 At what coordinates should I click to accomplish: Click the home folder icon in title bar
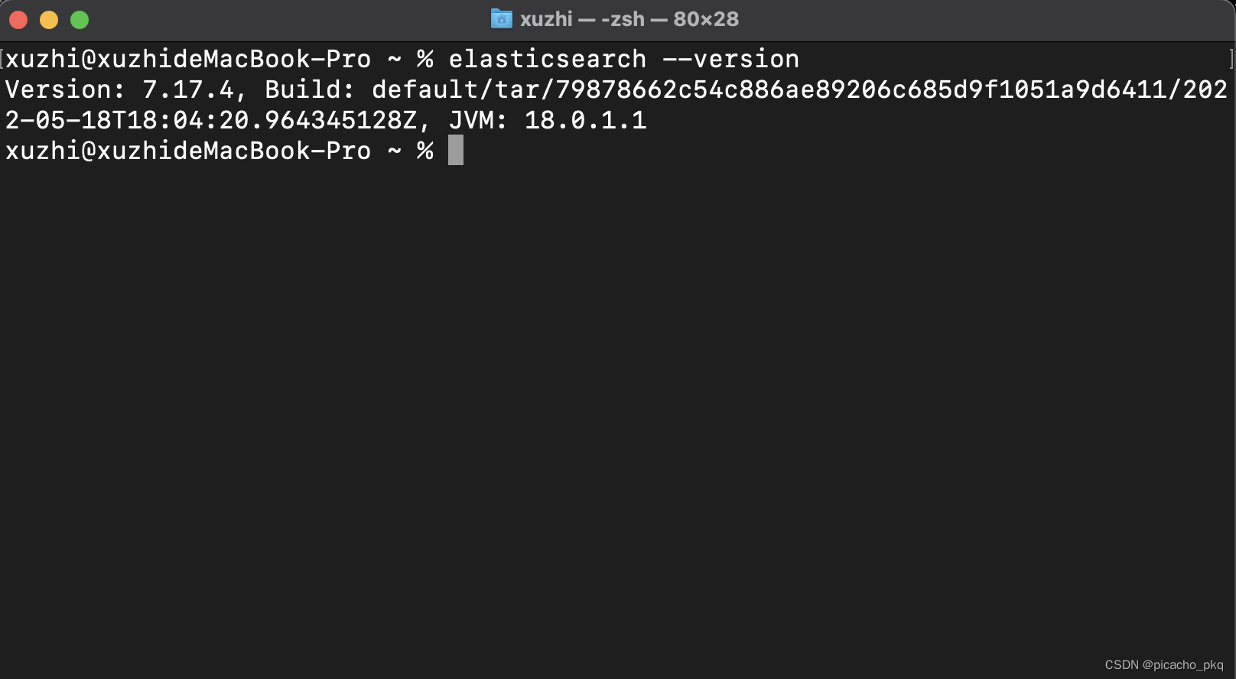pyautogui.click(x=501, y=19)
